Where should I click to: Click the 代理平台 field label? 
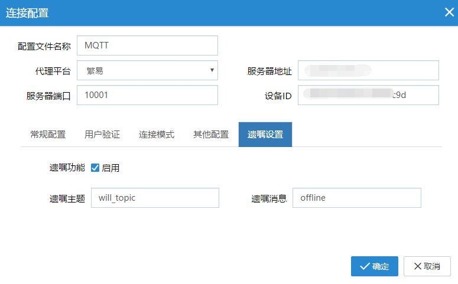[x=53, y=71]
